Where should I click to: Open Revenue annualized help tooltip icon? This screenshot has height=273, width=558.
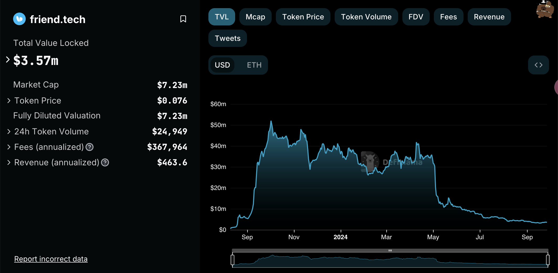pyautogui.click(x=105, y=163)
